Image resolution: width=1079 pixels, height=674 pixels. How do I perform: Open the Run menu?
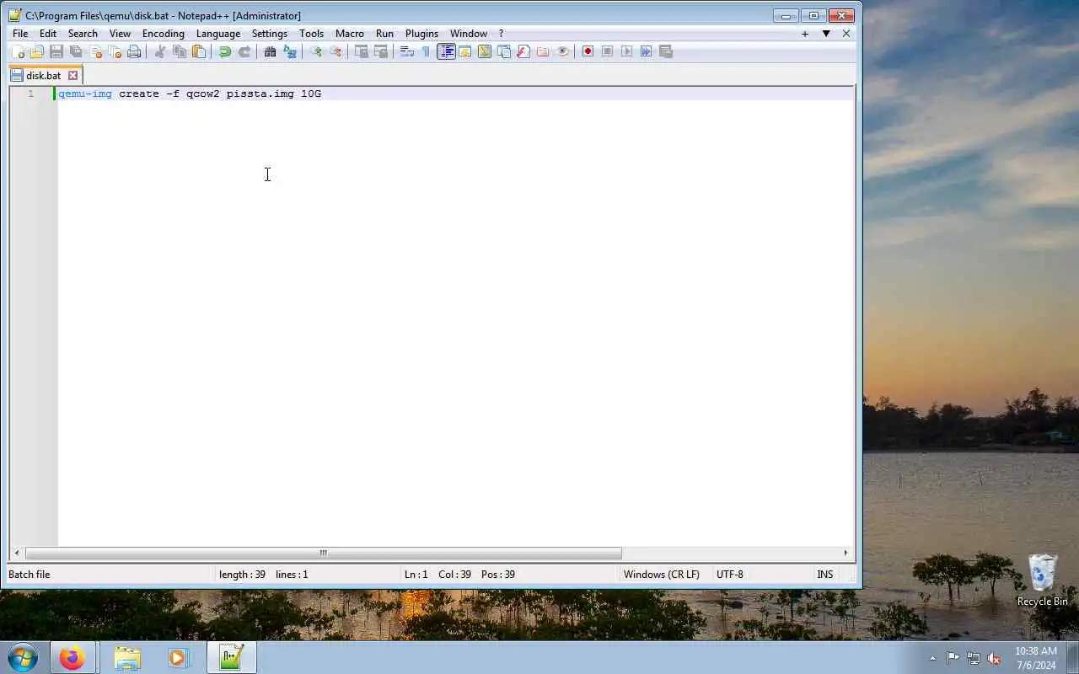(384, 34)
